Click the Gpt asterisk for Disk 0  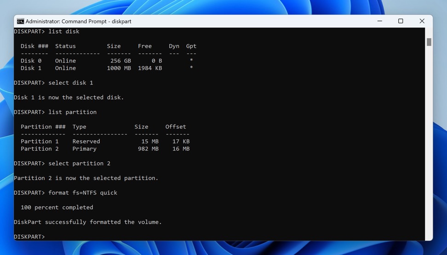191,60
